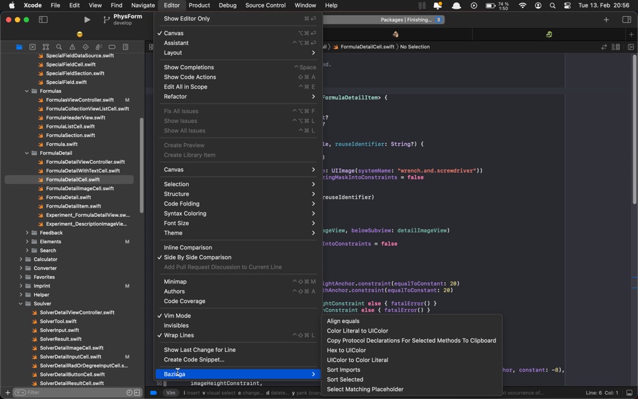Click Show Last Change for Line
Viewport: 638px width, 399px height.
coord(238,350)
